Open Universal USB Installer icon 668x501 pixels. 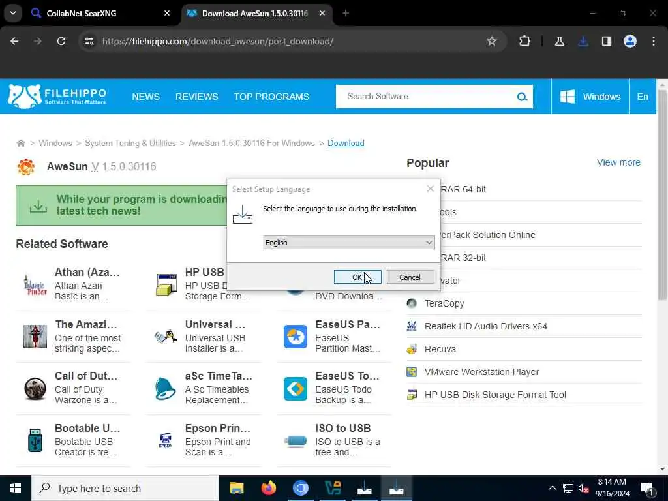pyautogui.click(x=166, y=337)
